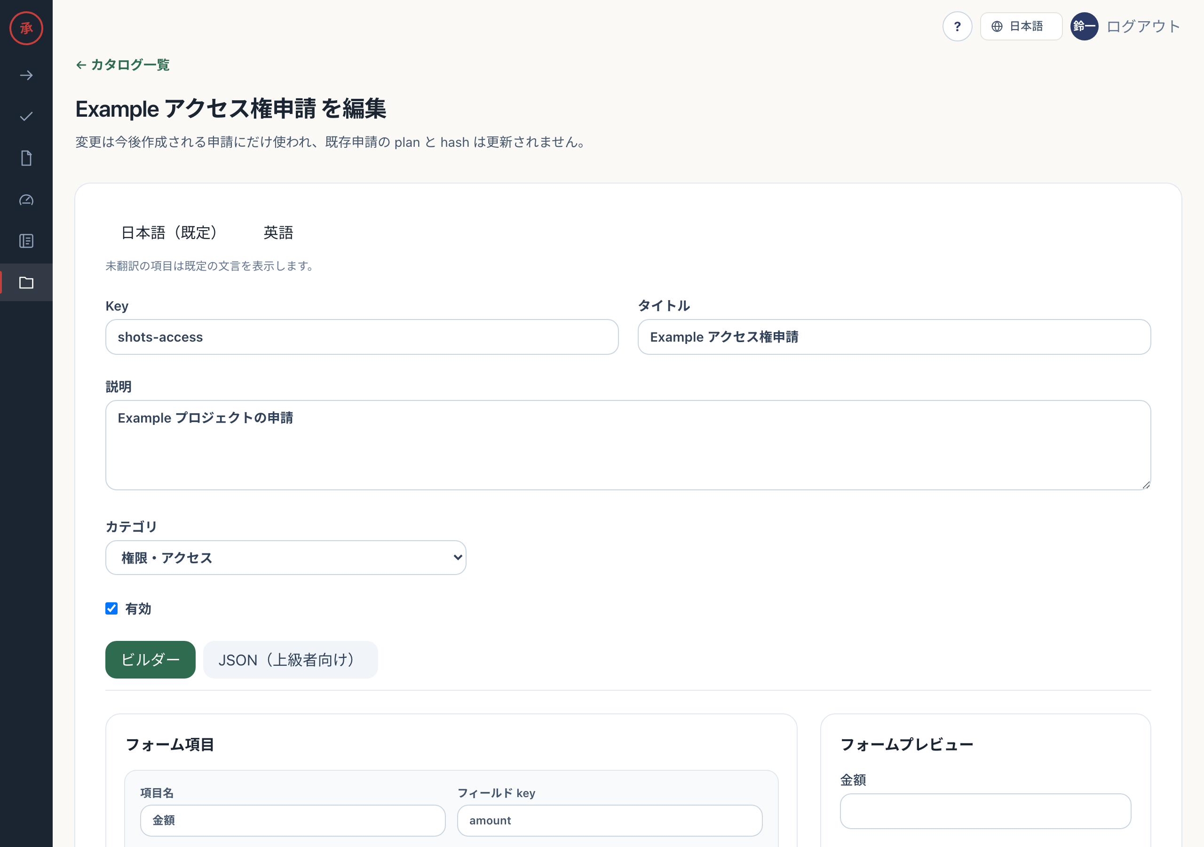Click the 鈴一 user avatar
1204x847 pixels.
[1084, 26]
